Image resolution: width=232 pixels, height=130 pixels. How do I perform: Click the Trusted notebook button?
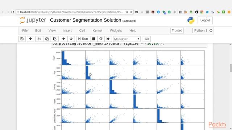(177, 30)
